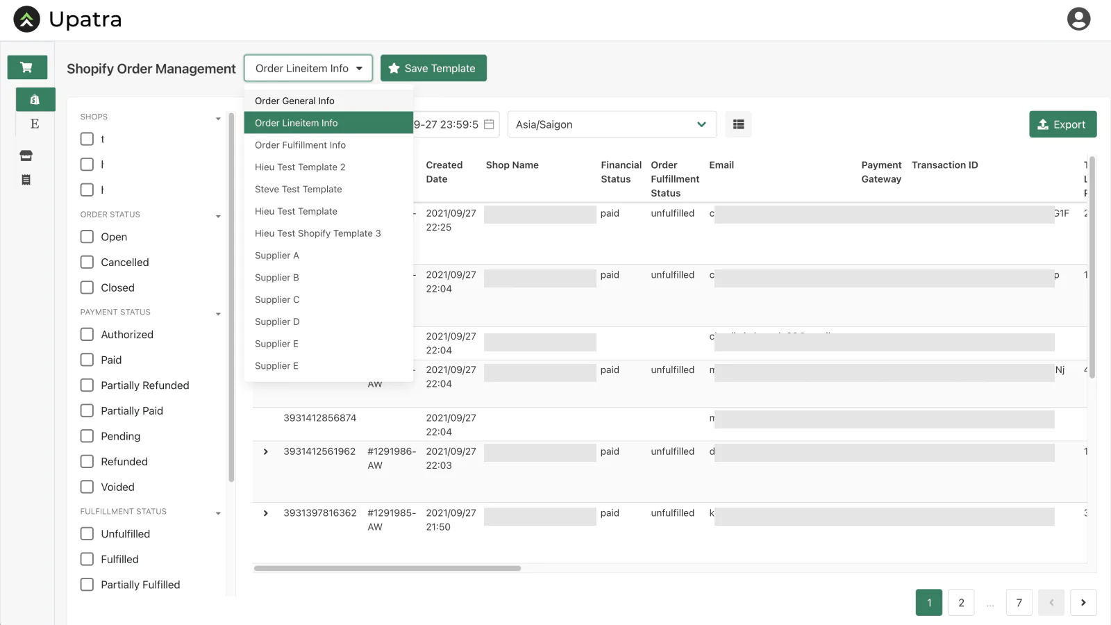Select the Supplier B template
This screenshot has width=1111, height=625.
tap(328, 278)
